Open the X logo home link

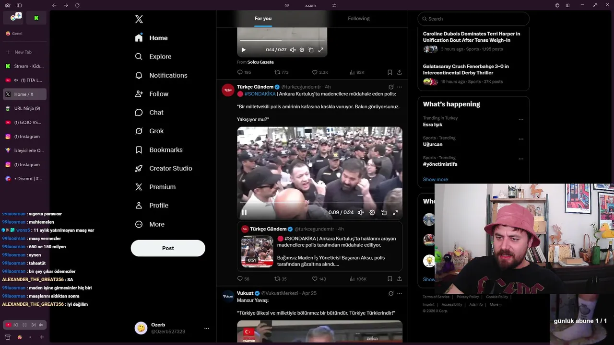pyautogui.click(x=139, y=19)
